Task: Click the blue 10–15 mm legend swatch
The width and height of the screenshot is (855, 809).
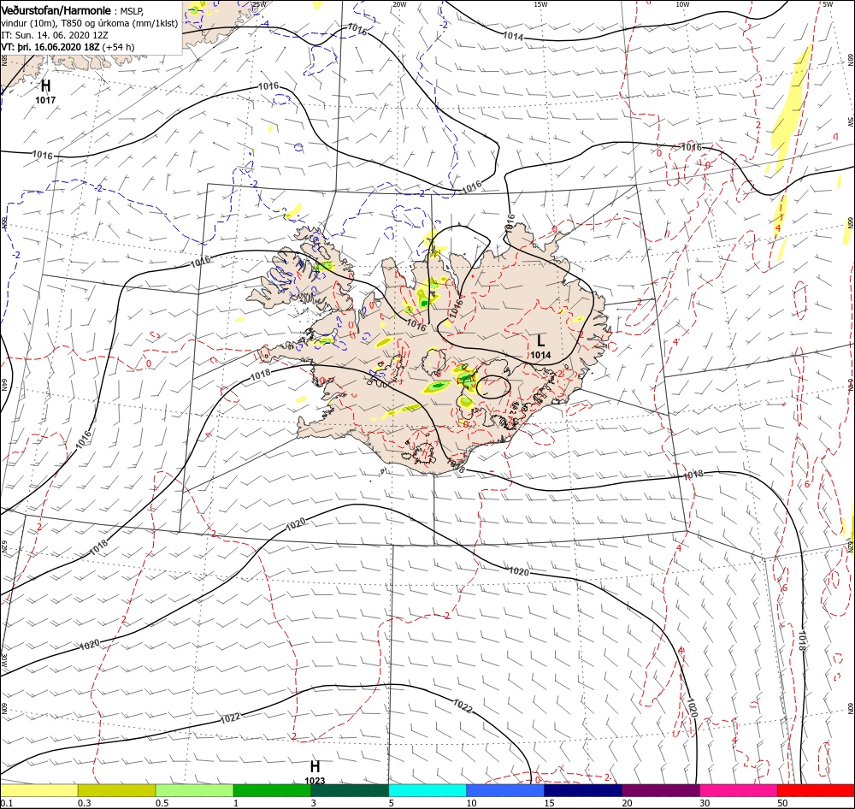Action: point(505,790)
